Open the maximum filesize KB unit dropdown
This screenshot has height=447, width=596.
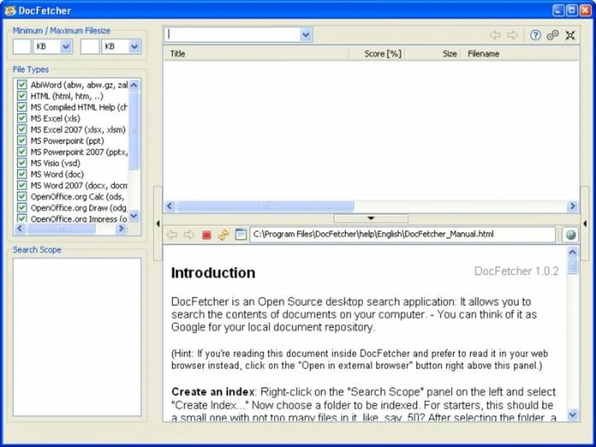pyautogui.click(x=133, y=46)
